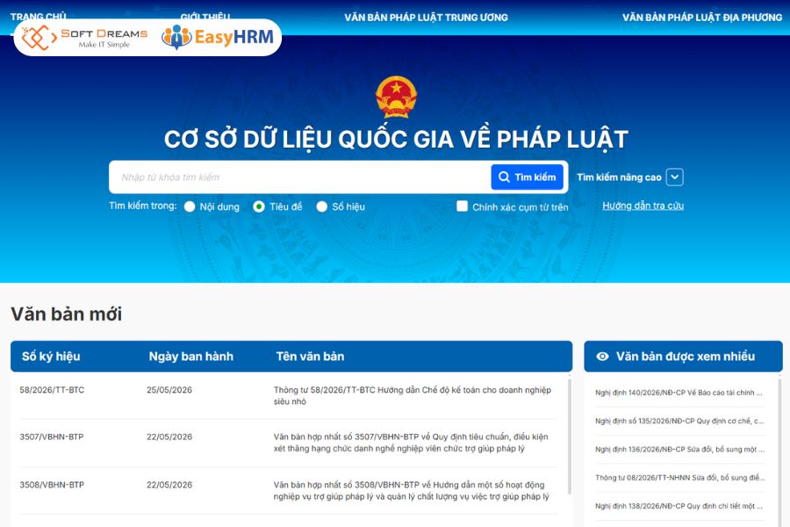This screenshot has height=527, width=790.
Task: Click the Tìm kiếm search button
Action: point(527,177)
